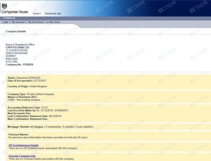Open the Home link
Screen dimensions: 211x161
tap(36, 13)
